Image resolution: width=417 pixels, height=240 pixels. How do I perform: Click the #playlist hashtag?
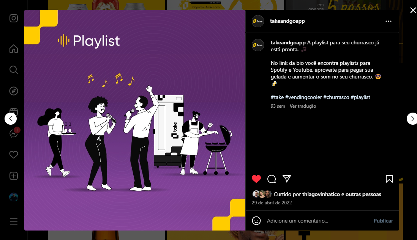tap(360, 97)
